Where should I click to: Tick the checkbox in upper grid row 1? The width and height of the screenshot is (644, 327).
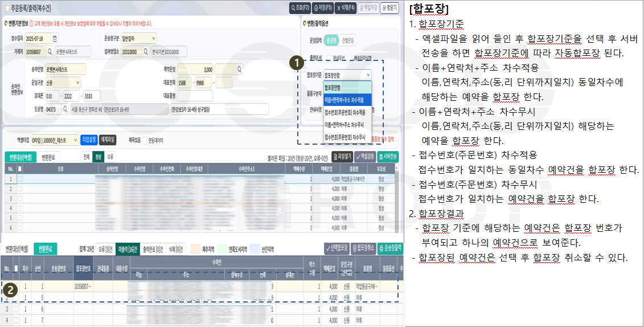pos(20,179)
